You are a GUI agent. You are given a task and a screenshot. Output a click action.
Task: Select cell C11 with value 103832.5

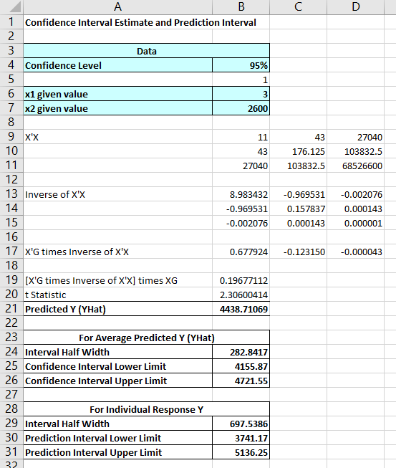pos(298,166)
